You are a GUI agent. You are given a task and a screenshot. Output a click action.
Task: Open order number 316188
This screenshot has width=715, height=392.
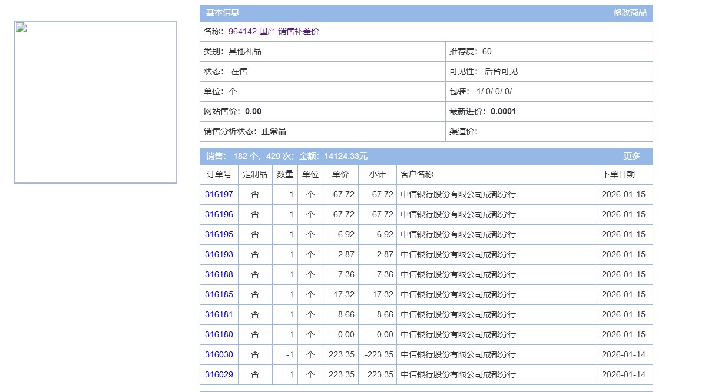(219, 275)
